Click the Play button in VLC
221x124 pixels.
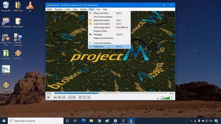tap(48, 97)
